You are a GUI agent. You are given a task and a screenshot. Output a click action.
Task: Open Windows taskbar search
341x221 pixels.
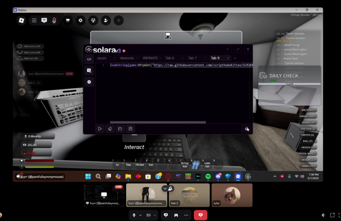(x=98, y=176)
